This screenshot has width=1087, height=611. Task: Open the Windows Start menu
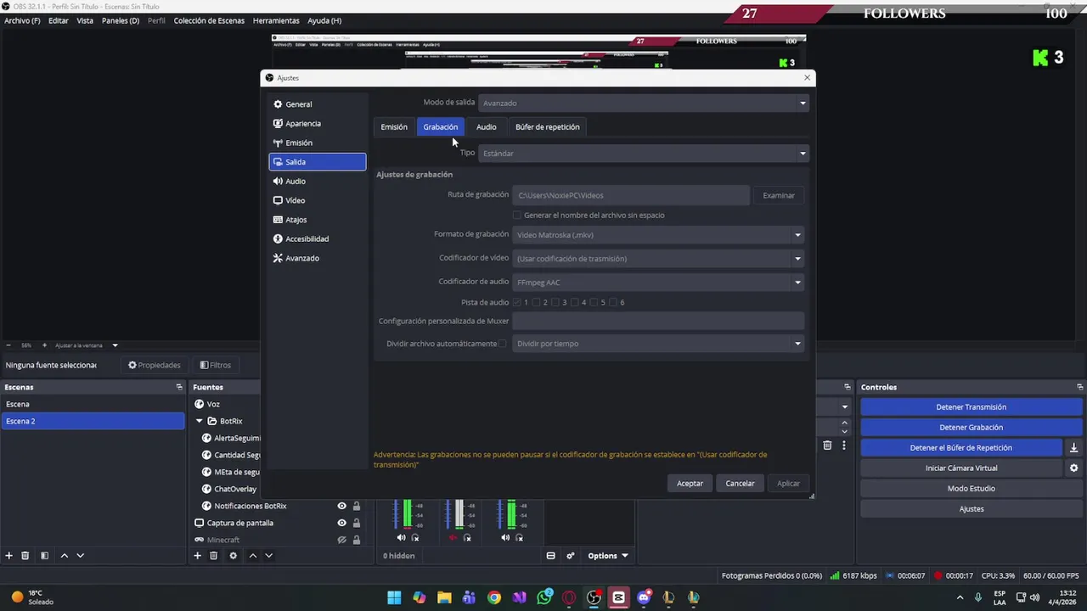tap(394, 597)
